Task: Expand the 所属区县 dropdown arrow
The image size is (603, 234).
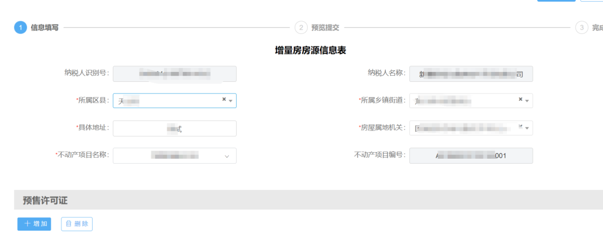Action: click(231, 101)
